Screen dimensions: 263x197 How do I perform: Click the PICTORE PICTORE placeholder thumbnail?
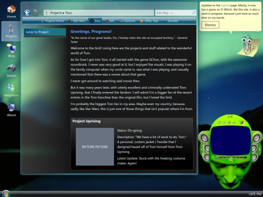pos(95,147)
